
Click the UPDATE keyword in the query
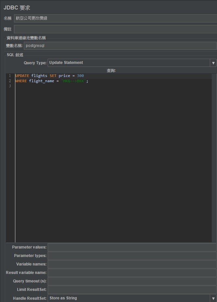coord(22,76)
